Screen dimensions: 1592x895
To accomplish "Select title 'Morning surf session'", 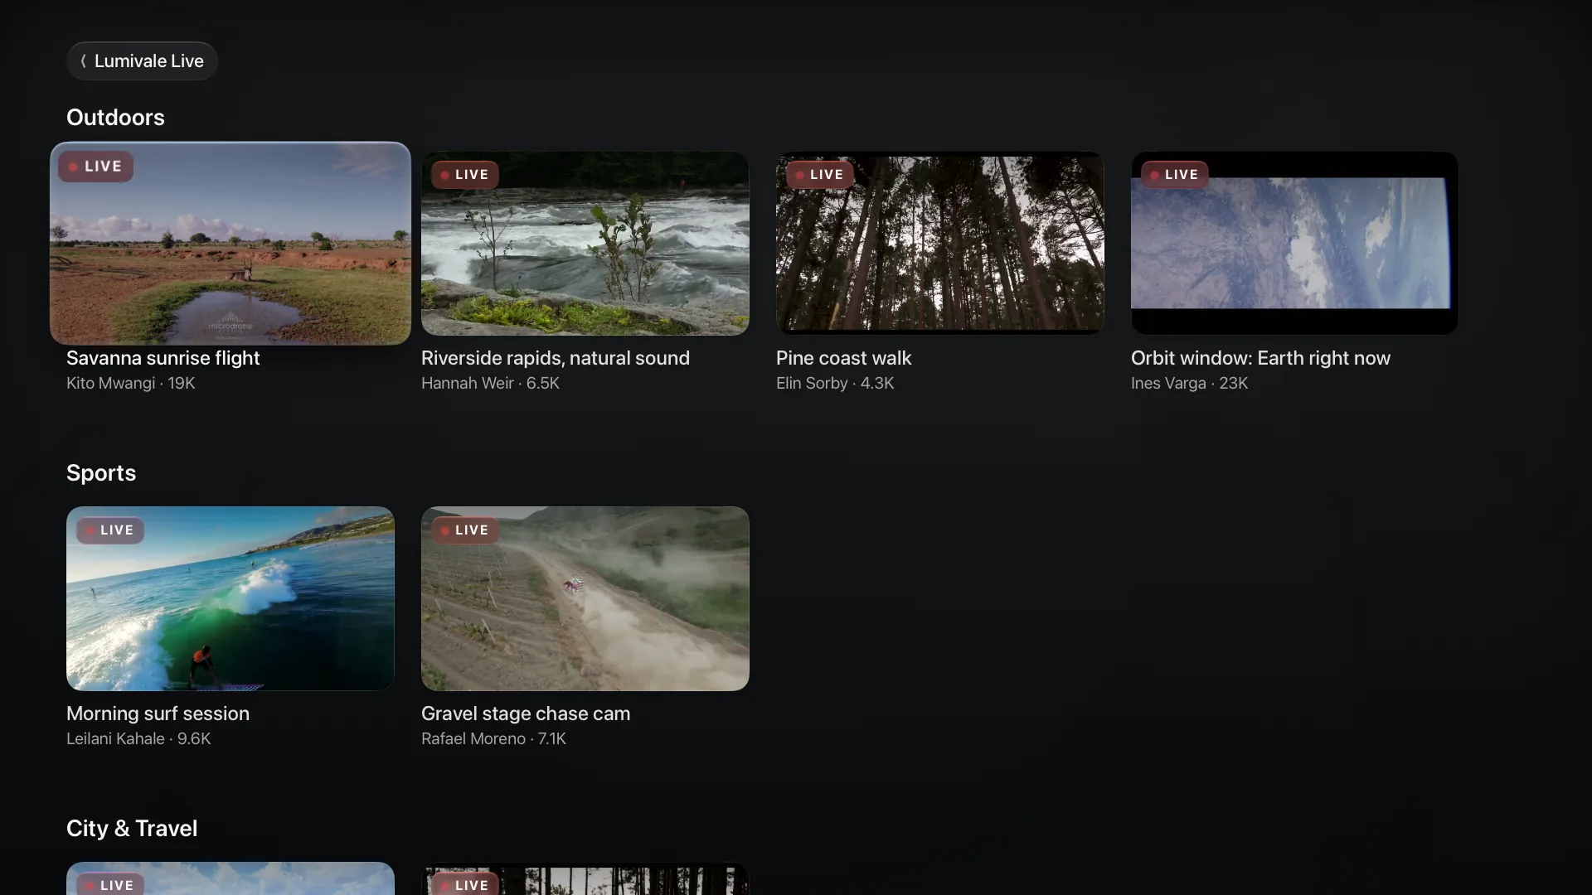I will 158,714.
